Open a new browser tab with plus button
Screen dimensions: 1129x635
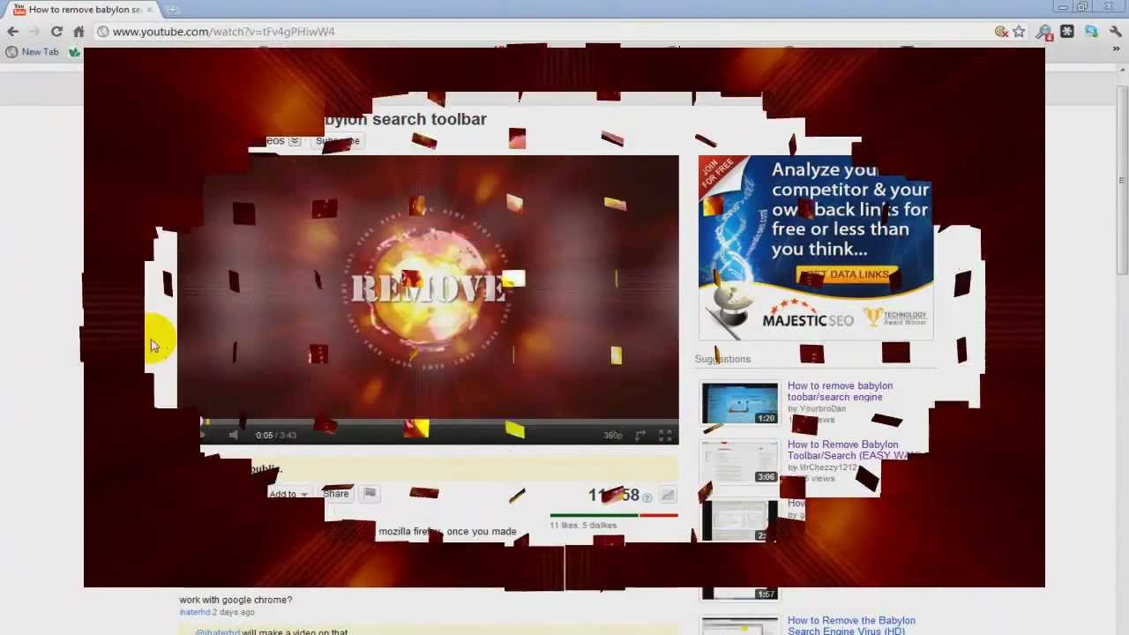click(x=172, y=10)
